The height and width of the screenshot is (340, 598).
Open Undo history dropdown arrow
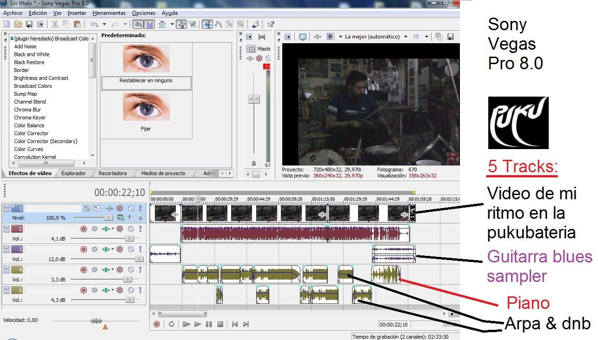[x=104, y=24]
